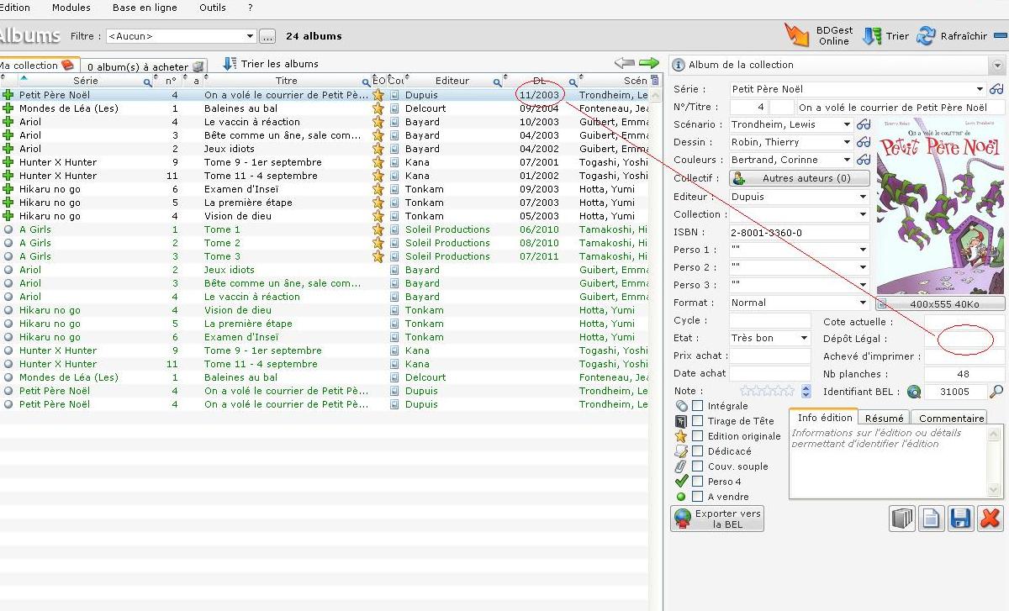This screenshot has width=1009, height=611.
Task: Click the Rafraîchir refresh icon
Action: (927, 36)
